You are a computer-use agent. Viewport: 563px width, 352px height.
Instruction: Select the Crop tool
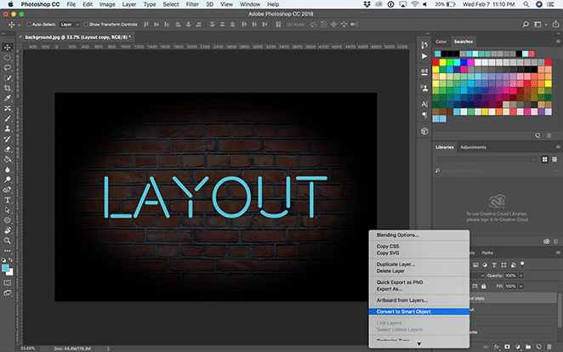7,88
